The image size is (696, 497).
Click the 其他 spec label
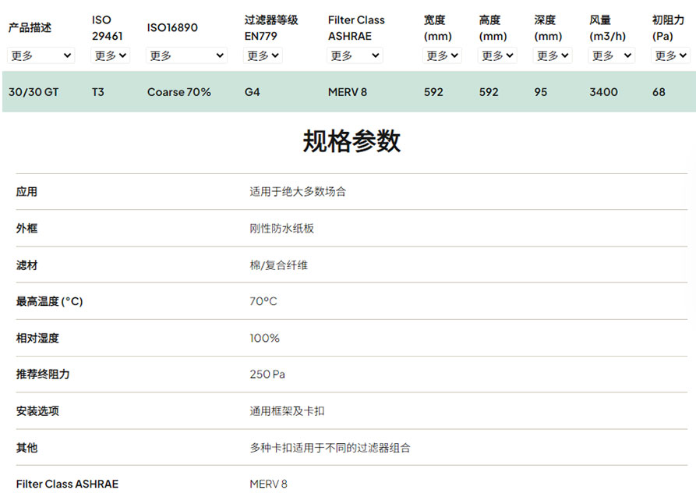point(26,448)
